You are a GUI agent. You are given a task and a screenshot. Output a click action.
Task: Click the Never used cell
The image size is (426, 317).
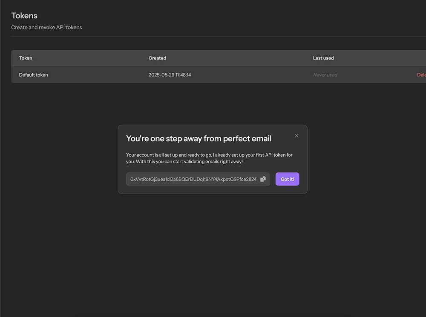pyautogui.click(x=325, y=75)
